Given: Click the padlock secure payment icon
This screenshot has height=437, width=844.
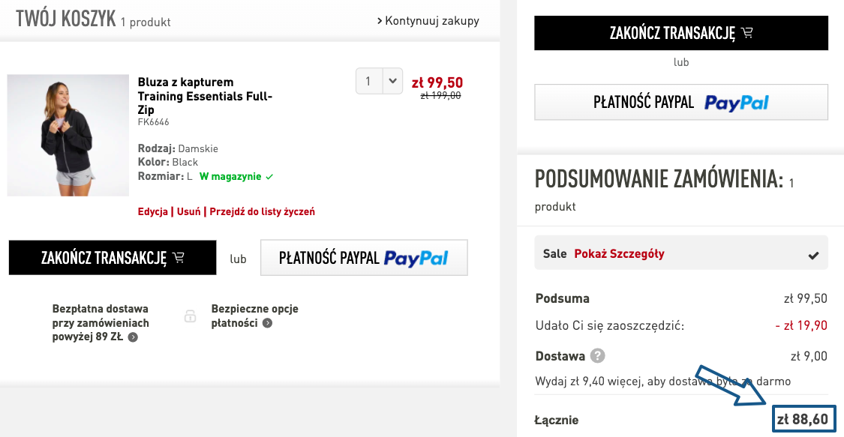Looking at the screenshot, I should point(191,316).
